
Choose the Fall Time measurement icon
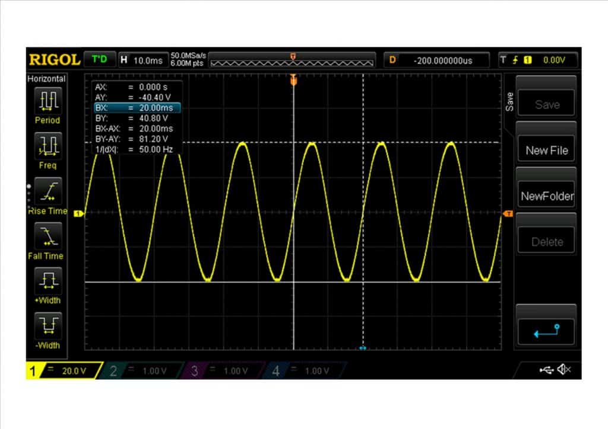tap(47, 236)
